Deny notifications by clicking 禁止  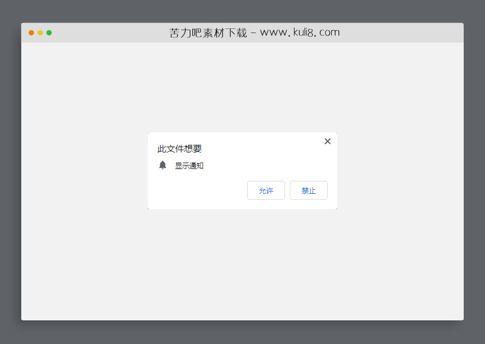point(308,190)
